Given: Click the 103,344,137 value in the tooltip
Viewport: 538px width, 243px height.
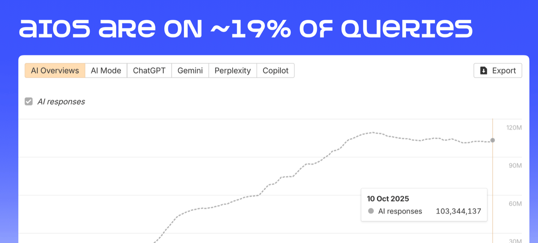Looking at the screenshot, I should coord(458,211).
